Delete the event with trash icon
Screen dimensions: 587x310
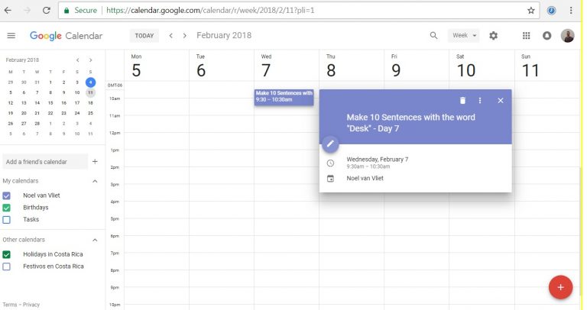click(x=462, y=101)
